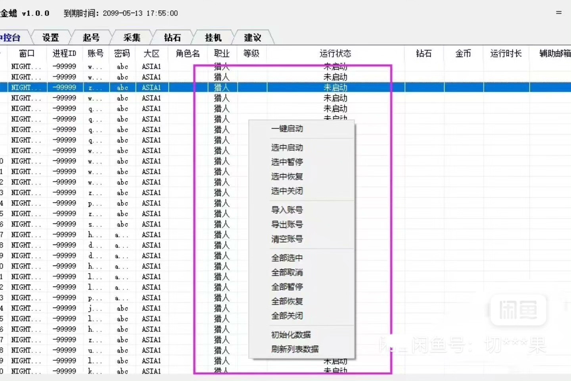
Task: Click abc password in row with account u...
Action: pyautogui.click(x=122, y=350)
